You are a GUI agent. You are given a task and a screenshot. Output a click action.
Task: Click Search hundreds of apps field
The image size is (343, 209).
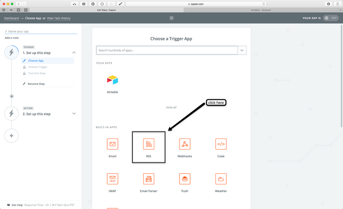(x=167, y=50)
